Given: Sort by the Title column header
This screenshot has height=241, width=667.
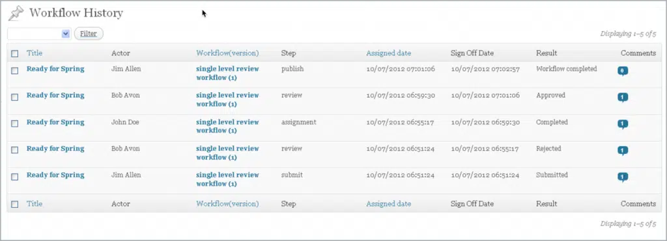Looking at the screenshot, I should 35,53.
